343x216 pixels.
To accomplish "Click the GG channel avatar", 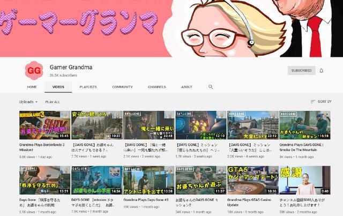I will coord(34,70).
